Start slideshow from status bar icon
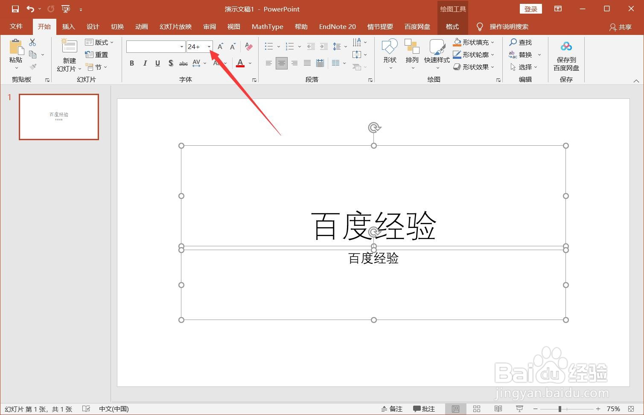The height and width of the screenshot is (415, 644). 519,409
